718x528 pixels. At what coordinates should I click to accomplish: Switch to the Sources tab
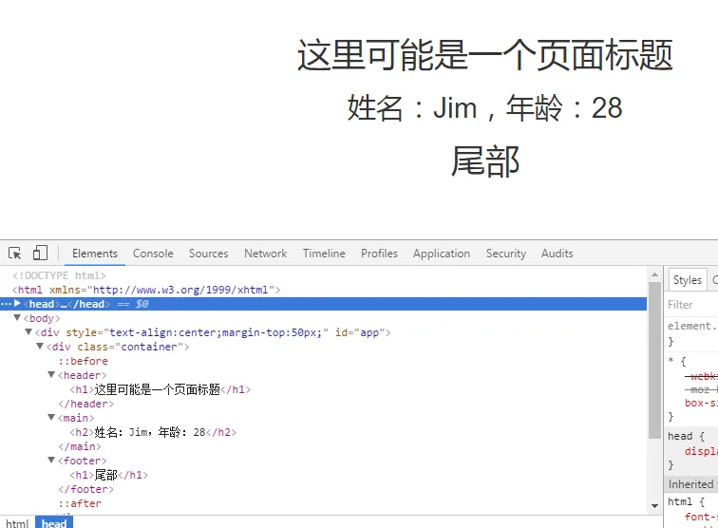coord(208,254)
